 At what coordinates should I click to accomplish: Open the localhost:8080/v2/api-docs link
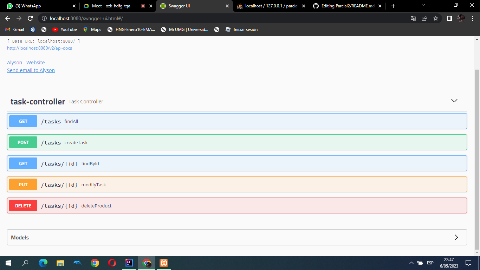coord(39,48)
